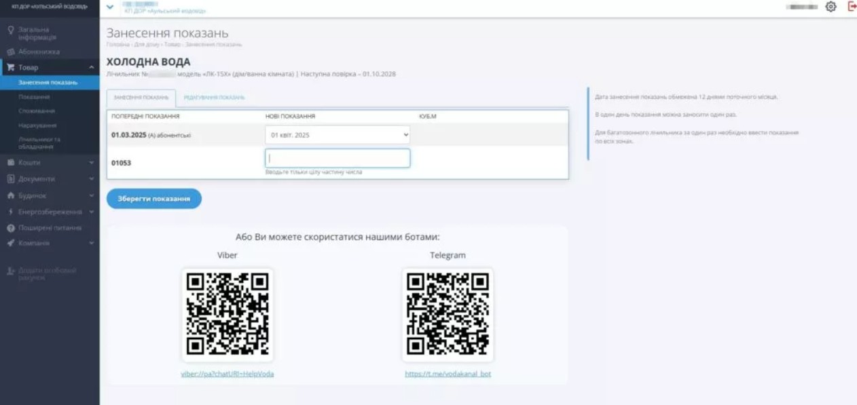
Task: Expand the Кошти sidebar section
Action: (x=91, y=163)
